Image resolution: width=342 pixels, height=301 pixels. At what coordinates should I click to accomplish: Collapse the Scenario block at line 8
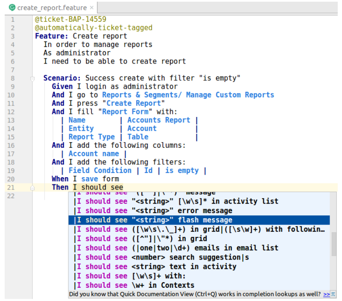coord(32,79)
